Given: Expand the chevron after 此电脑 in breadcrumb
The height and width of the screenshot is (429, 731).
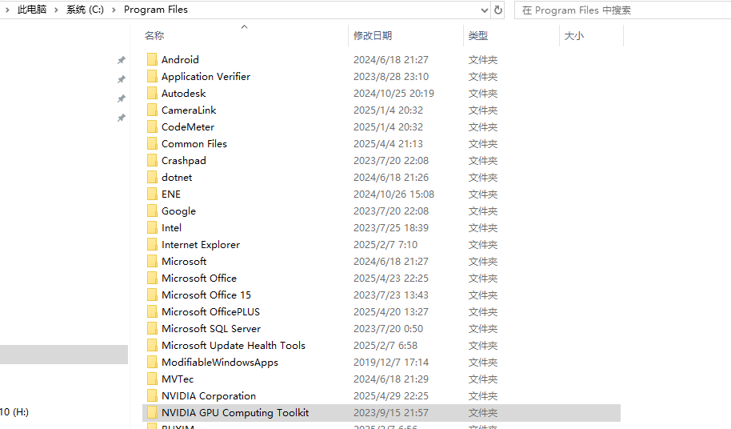Looking at the screenshot, I should point(56,10).
